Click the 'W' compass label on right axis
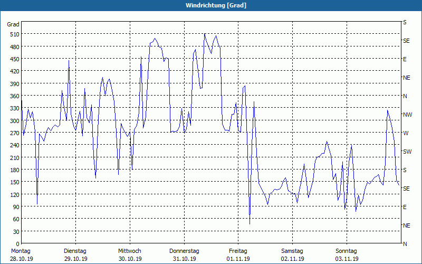The height and width of the screenshot is (264, 422). pyautogui.click(x=406, y=133)
